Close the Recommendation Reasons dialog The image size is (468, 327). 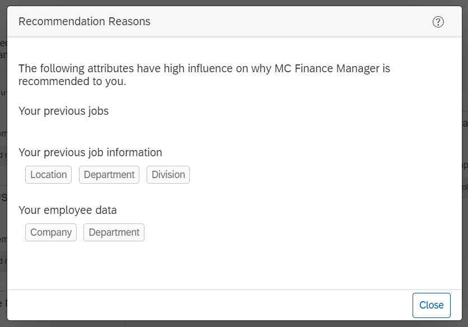[431, 305]
